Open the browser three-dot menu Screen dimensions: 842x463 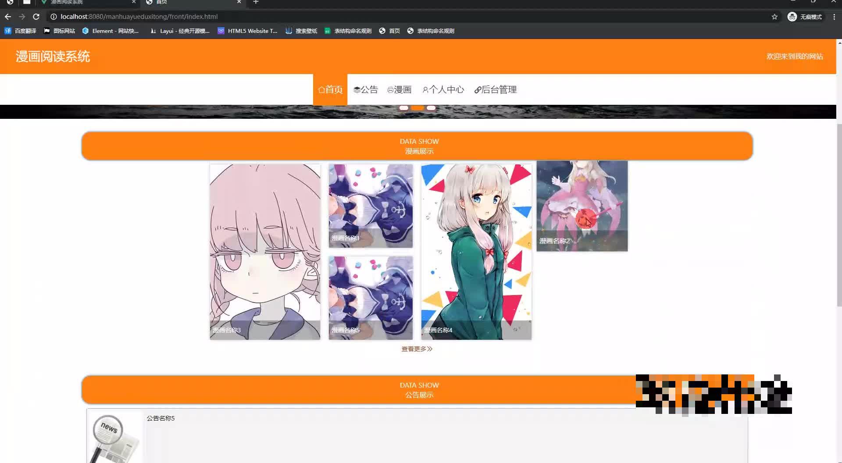(x=834, y=17)
